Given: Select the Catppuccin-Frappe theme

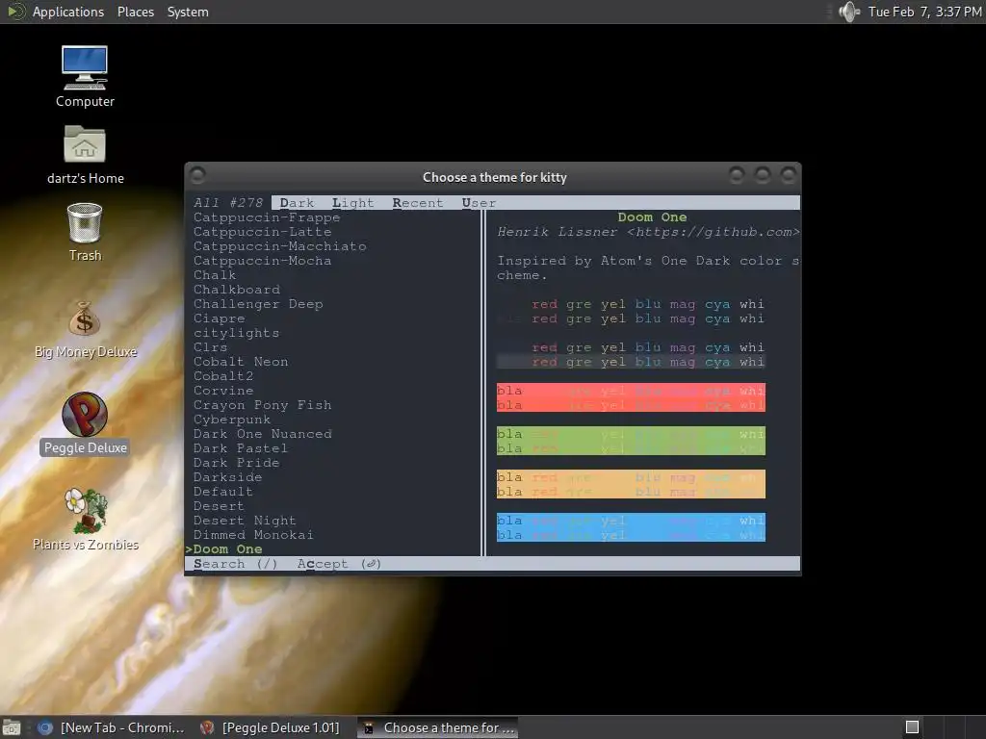Looking at the screenshot, I should coord(267,217).
